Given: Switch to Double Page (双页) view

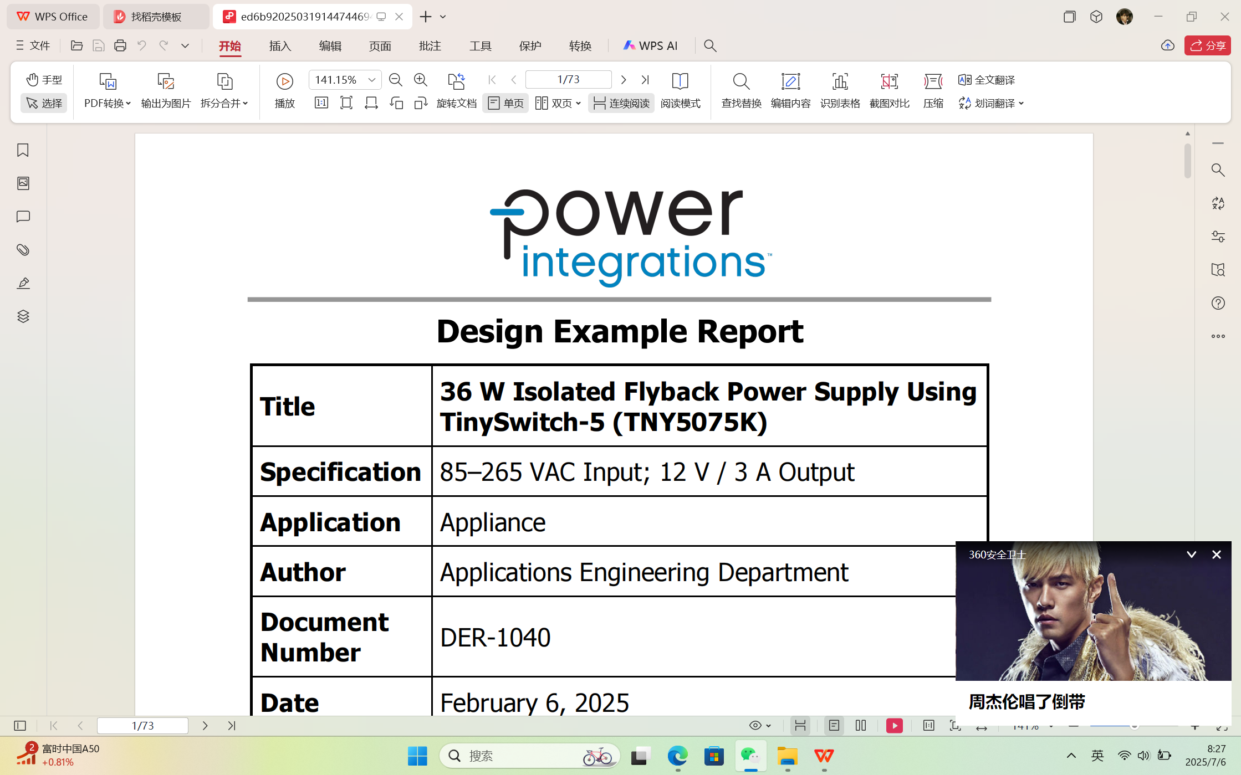Looking at the screenshot, I should tap(553, 103).
